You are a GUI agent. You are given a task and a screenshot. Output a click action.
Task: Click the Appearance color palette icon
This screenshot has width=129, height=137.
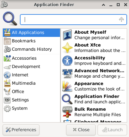(x=67, y=86)
